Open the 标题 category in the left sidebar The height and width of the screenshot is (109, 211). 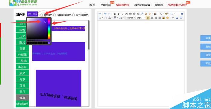(22, 30)
